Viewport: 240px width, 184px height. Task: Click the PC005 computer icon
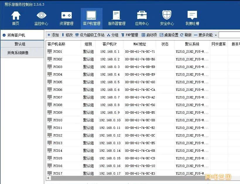[49, 82]
